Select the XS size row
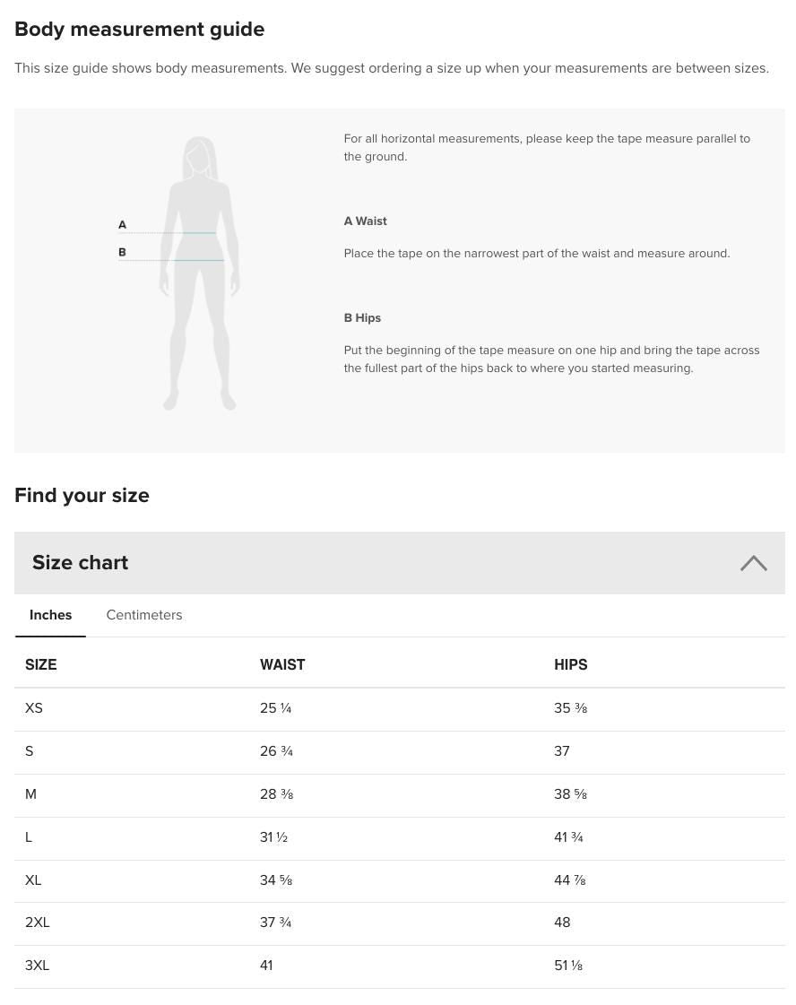 click(x=34, y=708)
